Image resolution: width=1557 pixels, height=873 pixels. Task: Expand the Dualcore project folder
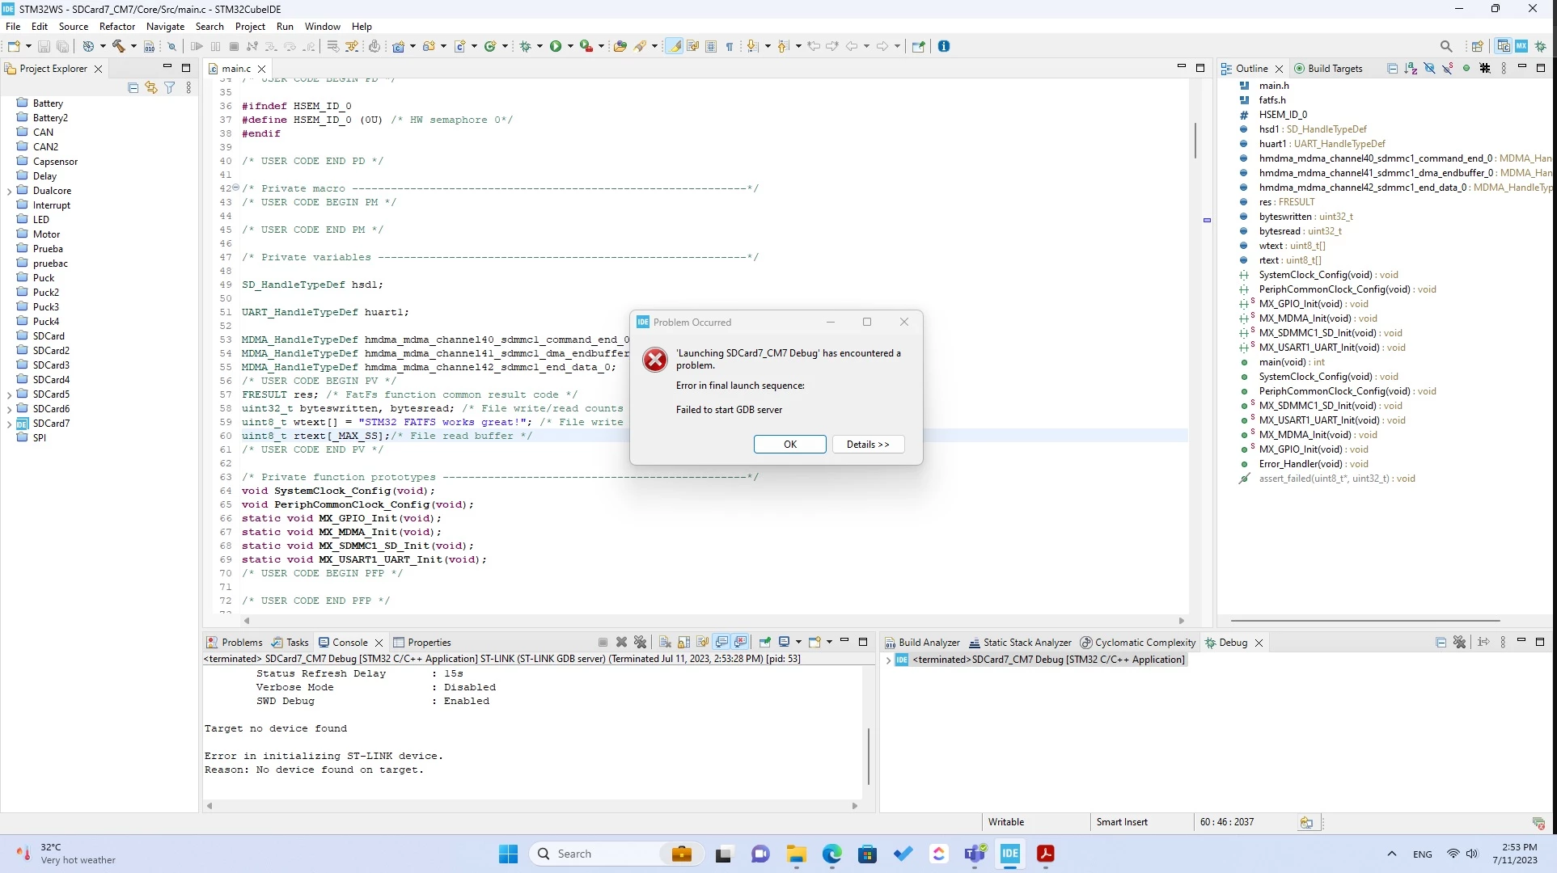(9, 191)
